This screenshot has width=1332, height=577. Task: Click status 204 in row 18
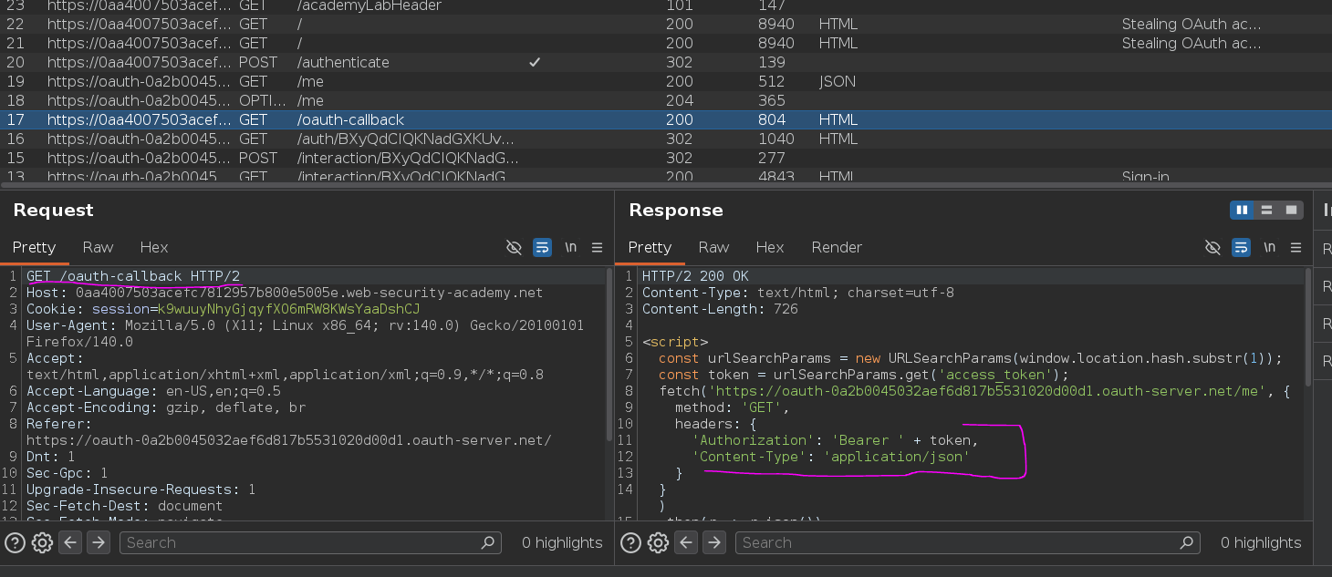[x=680, y=100]
